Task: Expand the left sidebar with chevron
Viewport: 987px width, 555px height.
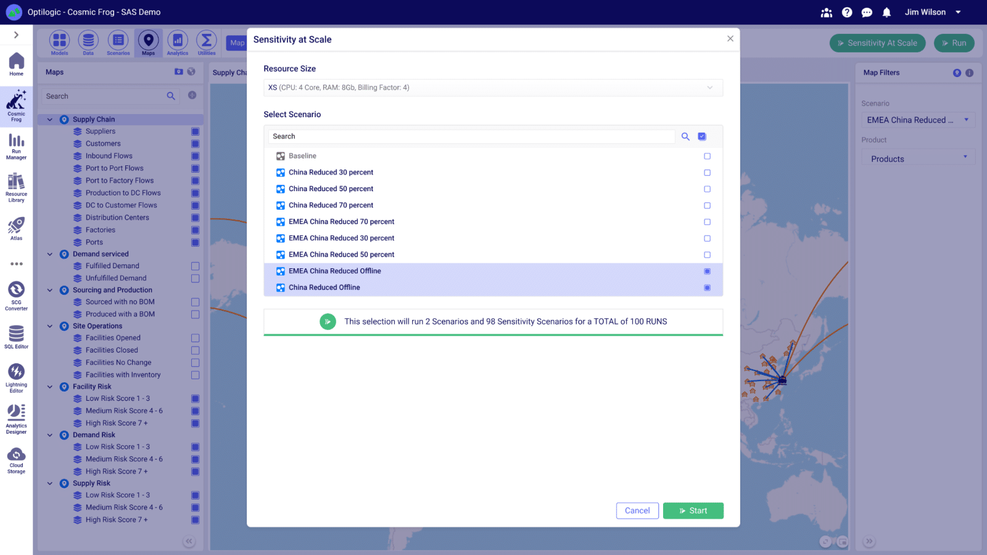Action: [16, 35]
